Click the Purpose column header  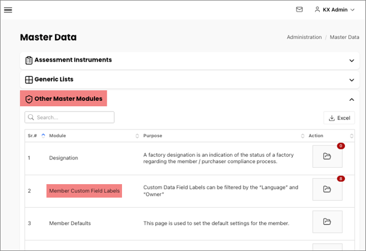point(152,135)
